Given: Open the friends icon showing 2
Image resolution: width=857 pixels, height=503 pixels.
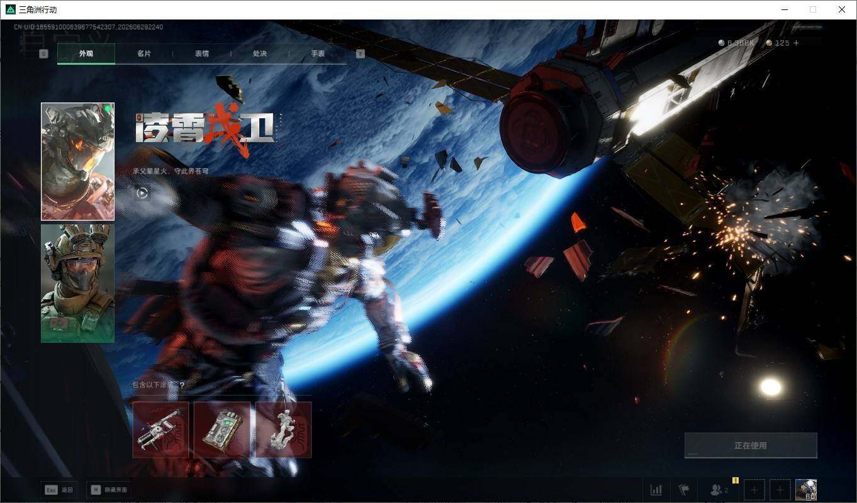Looking at the screenshot, I should point(719,490).
